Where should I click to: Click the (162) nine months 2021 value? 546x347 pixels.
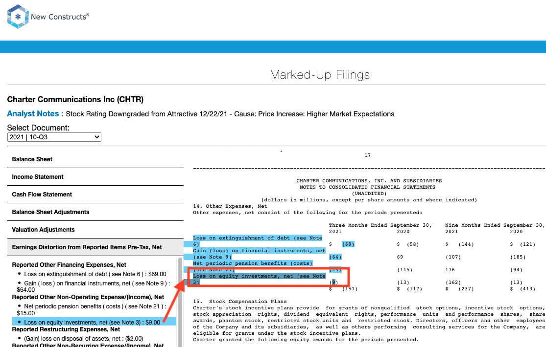(453, 282)
